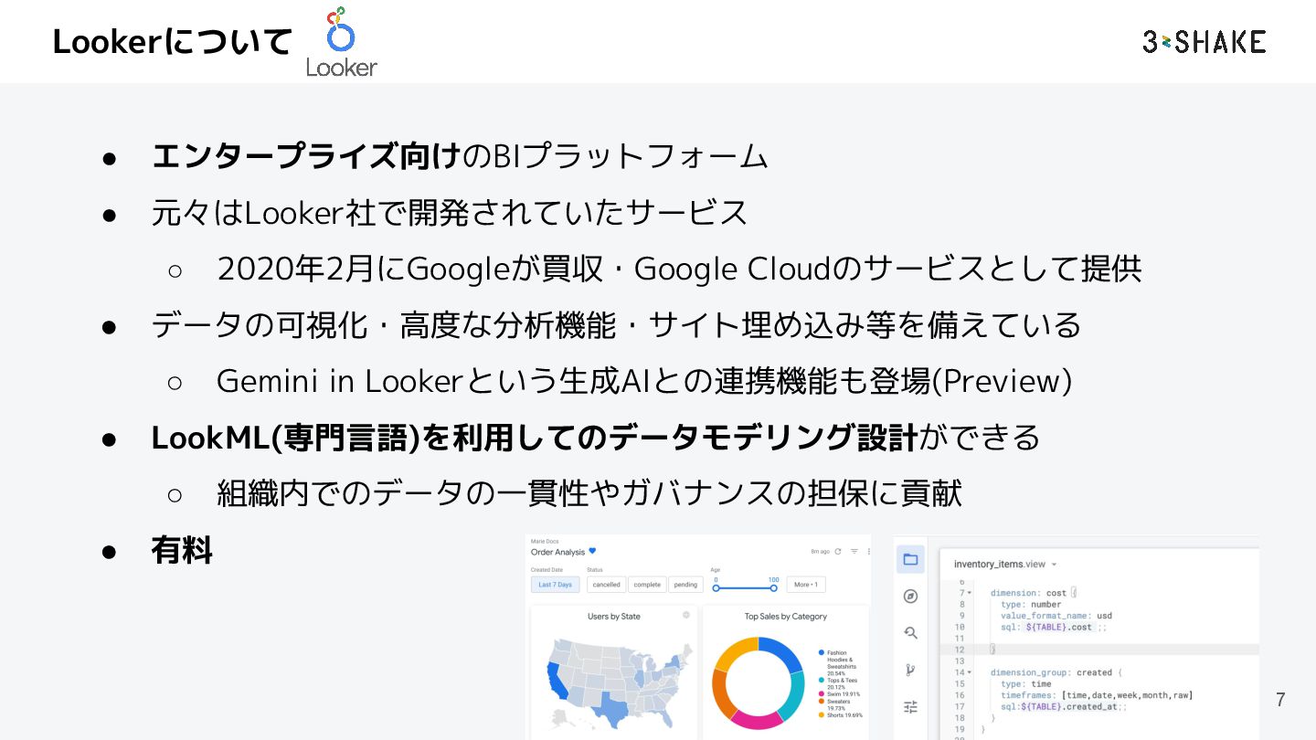This screenshot has height=740, width=1316.
Task: Click California on the Users map
Action: point(556,681)
